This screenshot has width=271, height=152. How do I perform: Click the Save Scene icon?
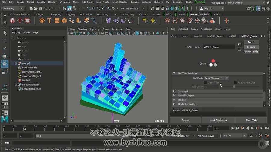tap(41, 8)
